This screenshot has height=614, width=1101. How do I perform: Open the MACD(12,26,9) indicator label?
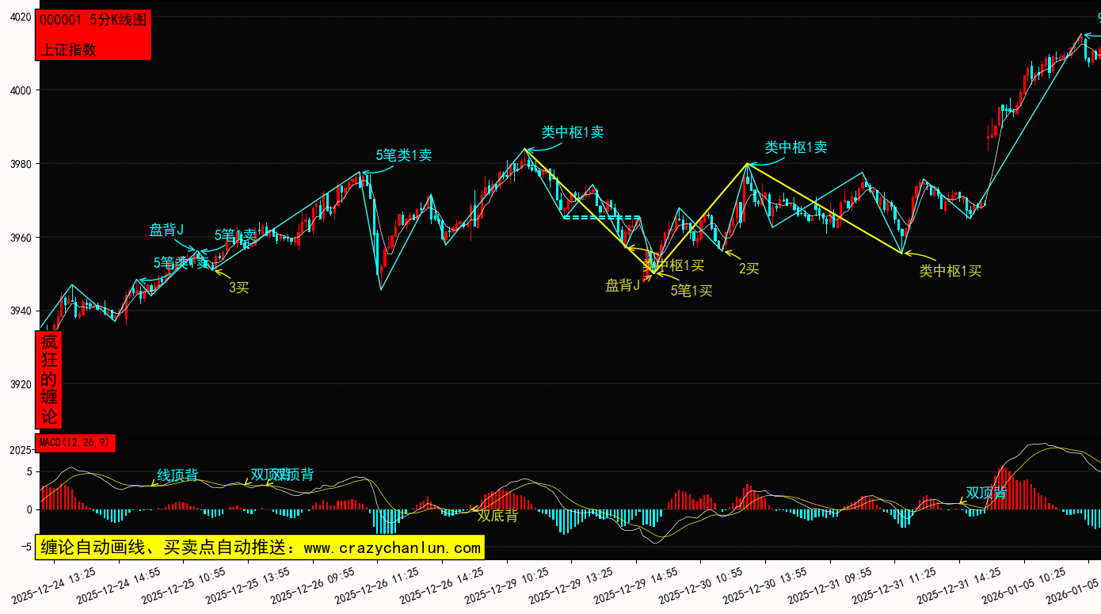point(76,442)
